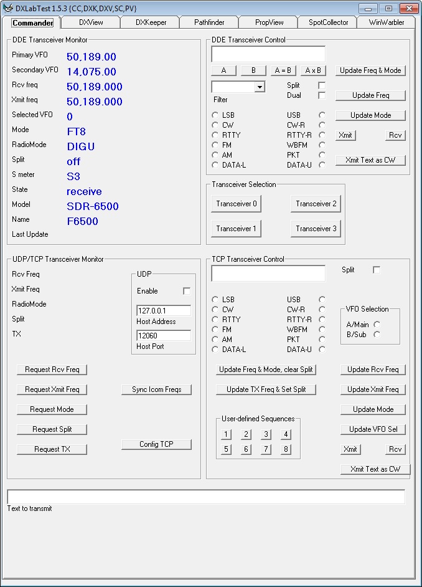Open the SpotCollector tab
Image resolution: width=422 pixels, height=587 pixels.
328,22
